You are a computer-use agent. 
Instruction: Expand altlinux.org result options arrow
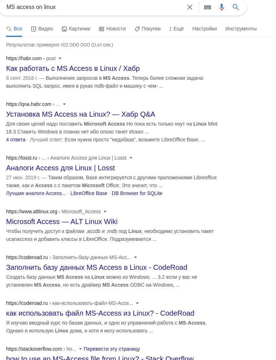(105, 212)
